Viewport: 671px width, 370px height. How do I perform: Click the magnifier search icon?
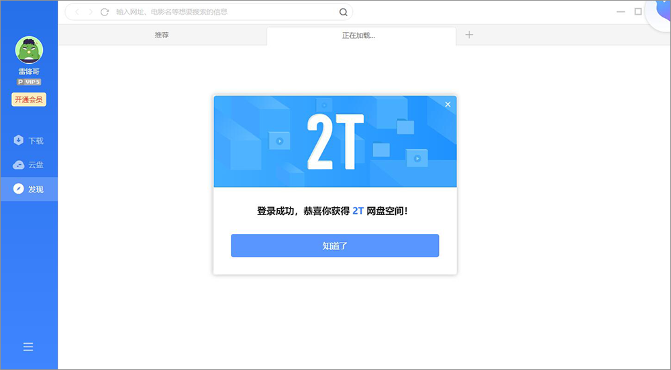coord(343,12)
